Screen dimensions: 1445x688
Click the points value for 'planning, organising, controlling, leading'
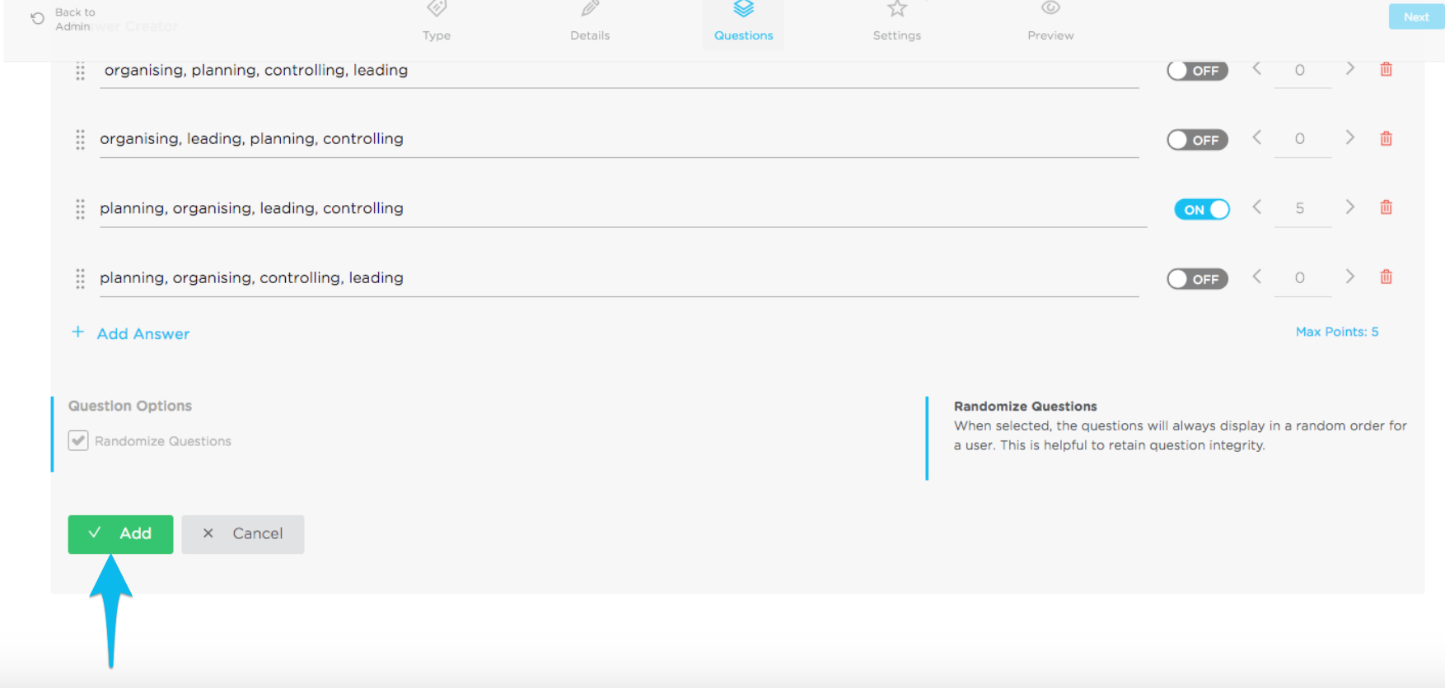1300,278
